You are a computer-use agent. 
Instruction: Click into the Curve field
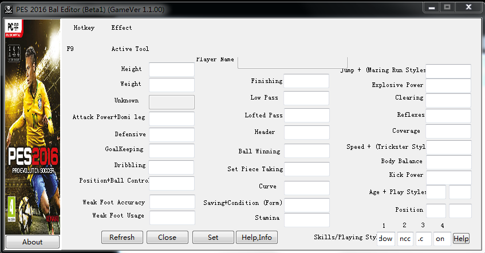click(x=307, y=188)
